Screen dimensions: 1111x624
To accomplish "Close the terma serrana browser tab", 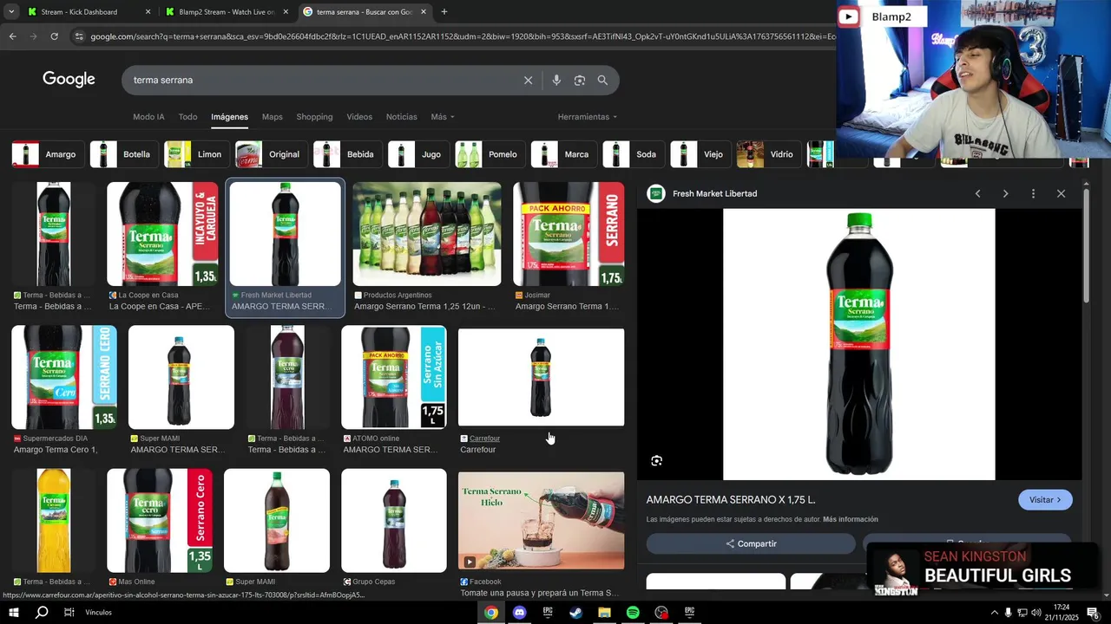I will [424, 12].
